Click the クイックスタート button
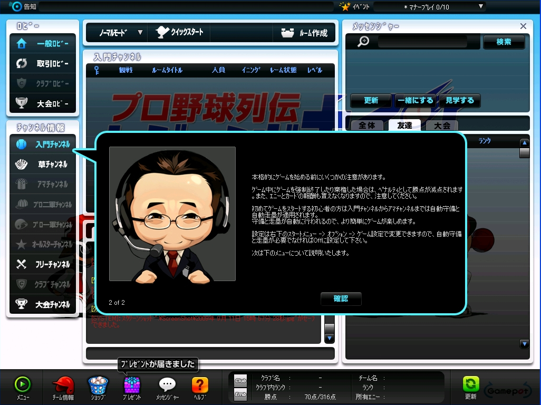 180,32
